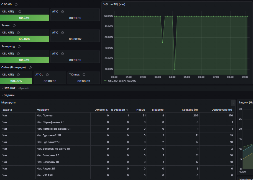Collapse the "Задачи" row section

pos(9,95)
